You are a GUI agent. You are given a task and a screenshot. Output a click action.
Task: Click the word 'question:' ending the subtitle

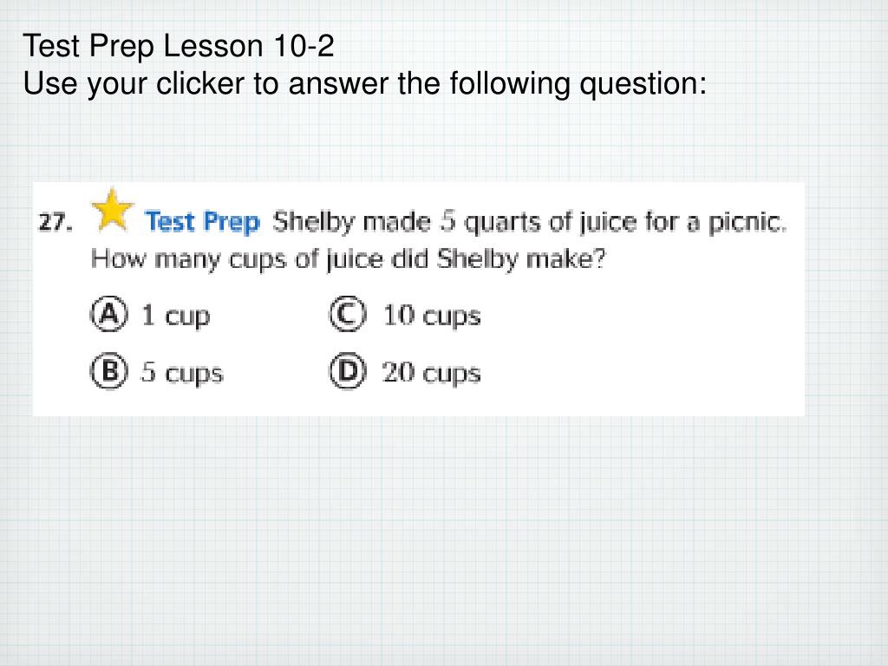click(643, 85)
